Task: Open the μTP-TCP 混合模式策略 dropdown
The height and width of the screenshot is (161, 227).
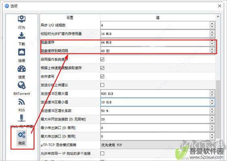Action: (x=158, y=145)
